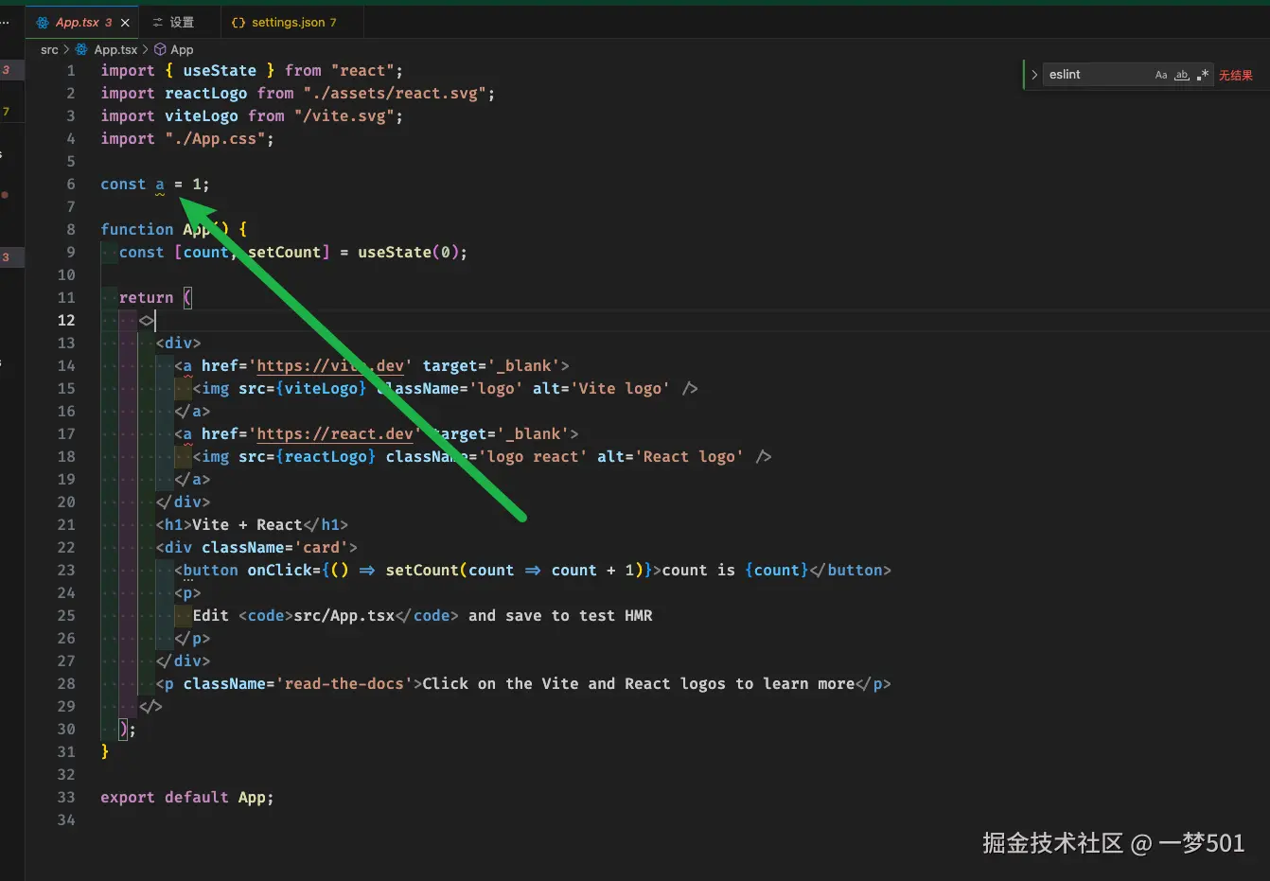The width and height of the screenshot is (1270, 881).
Task: Click the cube symbol icon in breadcrumb
Action: 160,50
